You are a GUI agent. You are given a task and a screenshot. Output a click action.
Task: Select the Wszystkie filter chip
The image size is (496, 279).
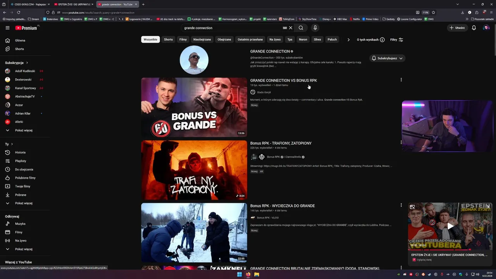tap(150, 40)
